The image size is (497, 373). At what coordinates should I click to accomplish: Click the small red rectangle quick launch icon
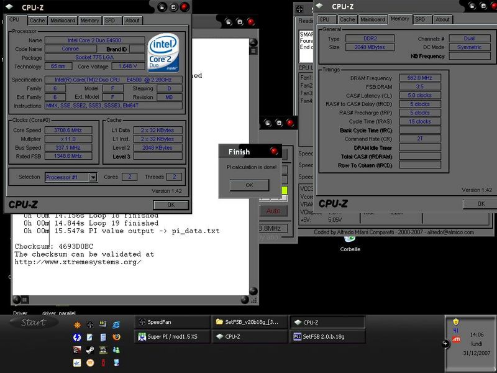(103, 362)
